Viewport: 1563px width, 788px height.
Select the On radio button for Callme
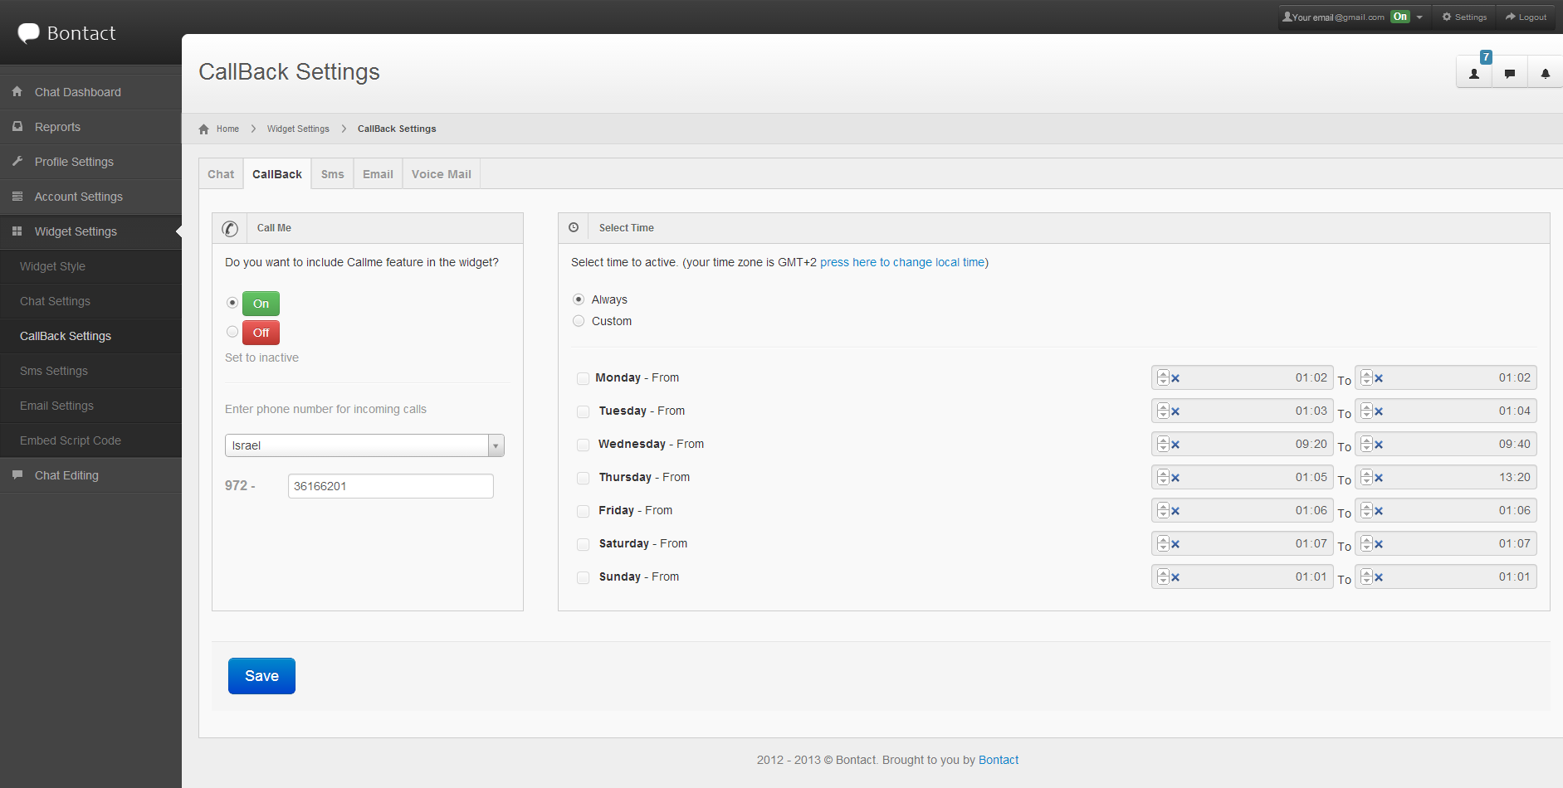[x=232, y=303]
